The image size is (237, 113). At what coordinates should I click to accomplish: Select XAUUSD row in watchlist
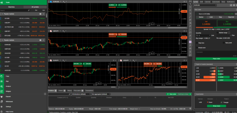[23, 53]
